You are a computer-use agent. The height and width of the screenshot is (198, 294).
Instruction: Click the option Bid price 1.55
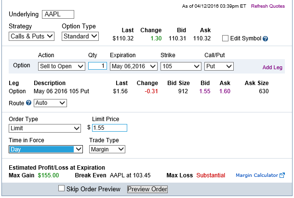pyautogui.click(x=205, y=91)
